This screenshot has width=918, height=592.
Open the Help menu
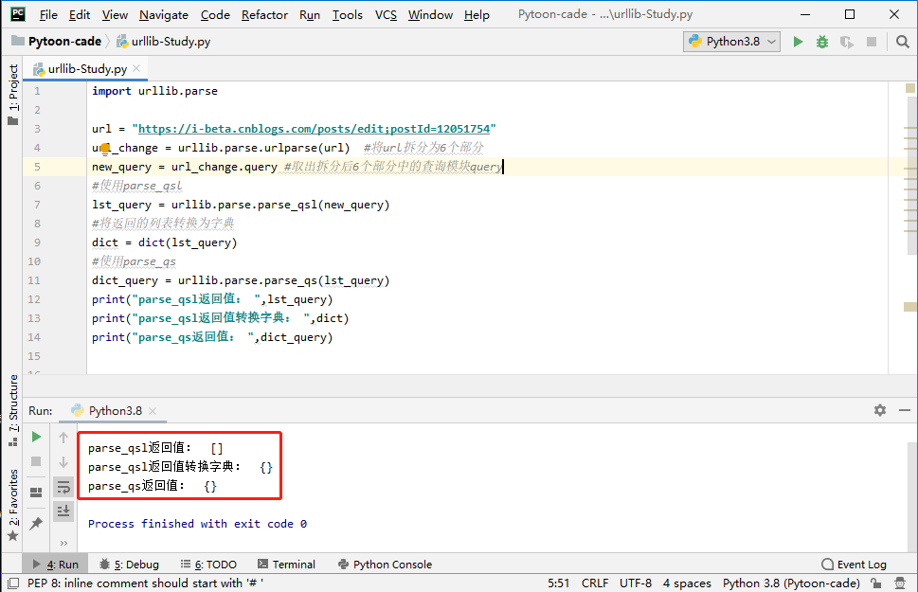tap(477, 14)
